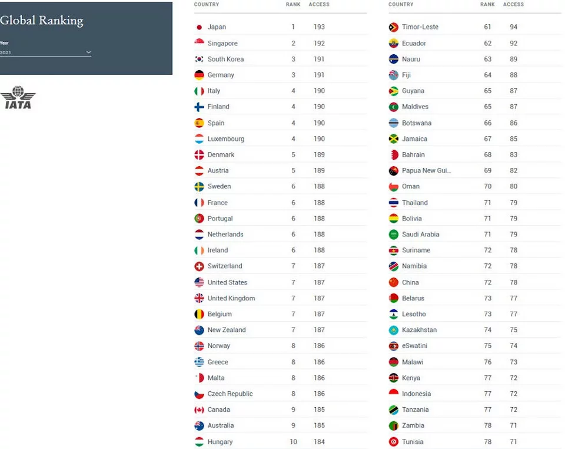The width and height of the screenshot is (565, 449).
Task: Click the Year dropdown chevron arrow
Action: [88, 52]
